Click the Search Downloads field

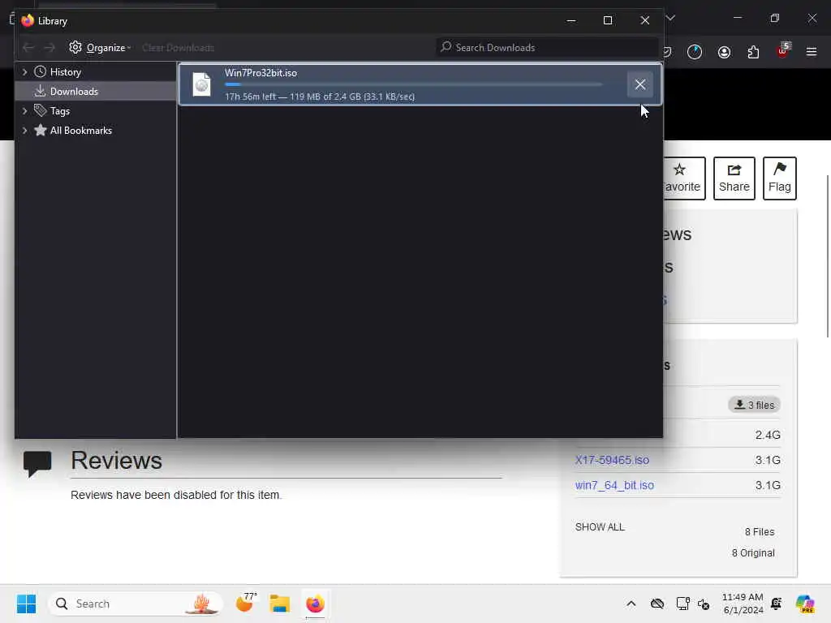(547, 48)
